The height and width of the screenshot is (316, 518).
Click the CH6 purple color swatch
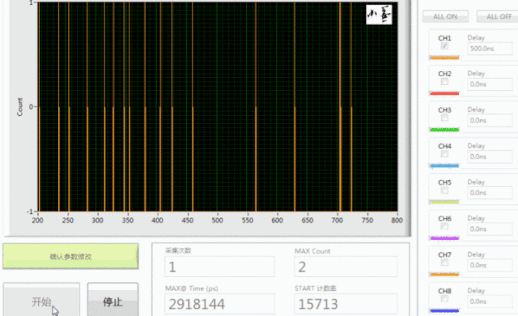pos(444,238)
